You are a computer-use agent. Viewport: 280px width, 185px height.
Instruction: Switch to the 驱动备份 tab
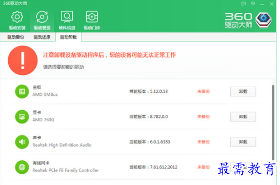pyautogui.click(x=15, y=37)
